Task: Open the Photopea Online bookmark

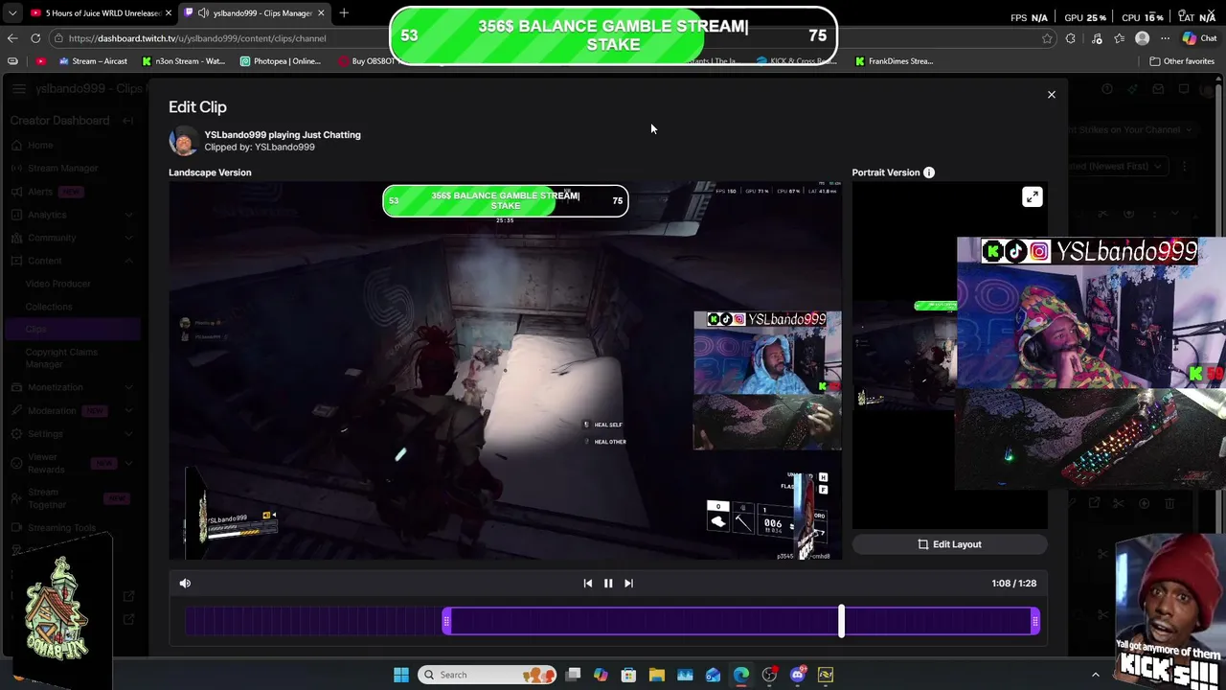Action: pyautogui.click(x=281, y=61)
